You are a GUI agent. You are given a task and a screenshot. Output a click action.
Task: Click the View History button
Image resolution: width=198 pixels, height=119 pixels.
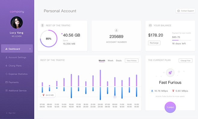[131, 61]
